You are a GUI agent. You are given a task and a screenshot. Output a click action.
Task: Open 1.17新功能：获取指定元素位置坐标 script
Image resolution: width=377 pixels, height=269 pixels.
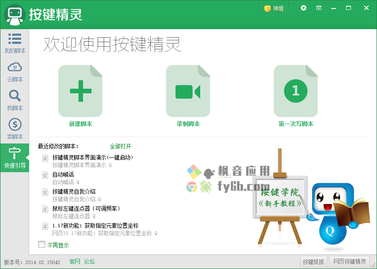pyautogui.click(x=95, y=226)
